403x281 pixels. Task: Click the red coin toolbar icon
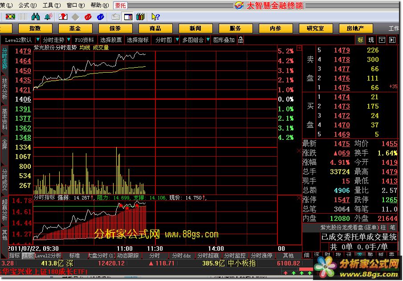point(88,17)
